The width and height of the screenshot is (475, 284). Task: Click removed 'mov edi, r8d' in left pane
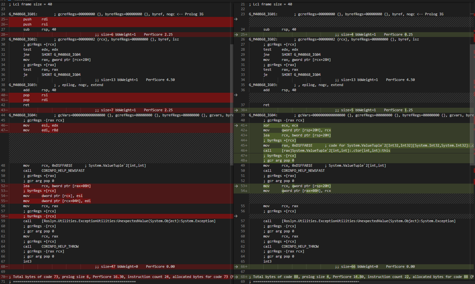point(41,130)
